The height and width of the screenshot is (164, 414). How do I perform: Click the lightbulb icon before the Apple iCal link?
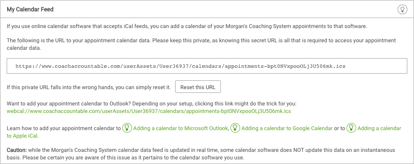[351, 128]
